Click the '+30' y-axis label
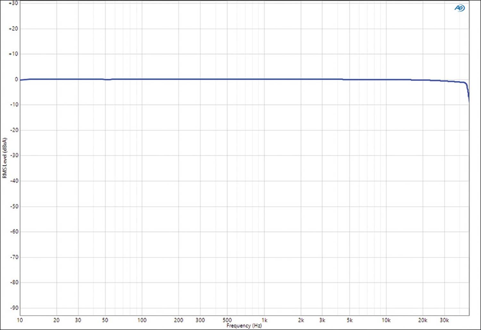481x330 pixels. pyautogui.click(x=13, y=3)
